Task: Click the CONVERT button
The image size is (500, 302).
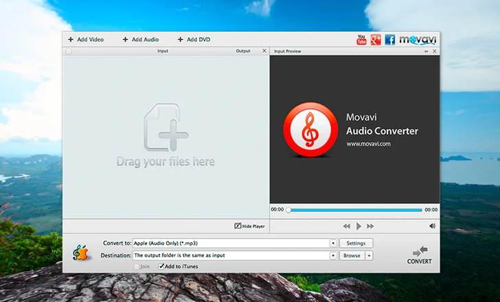Action: click(x=420, y=255)
